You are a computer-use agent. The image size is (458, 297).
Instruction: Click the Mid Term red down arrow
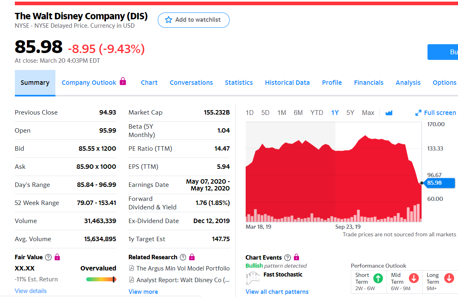coord(414,278)
